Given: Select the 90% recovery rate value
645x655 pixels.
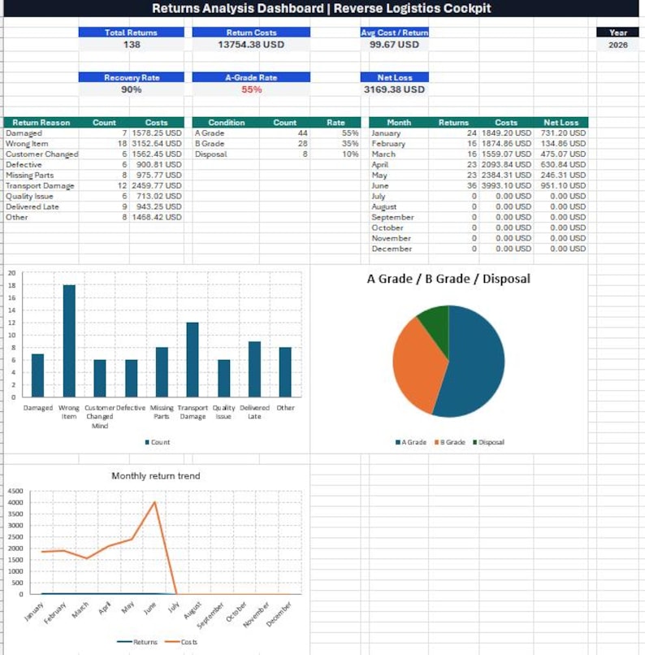Looking at the screenshot, I should click(131, 89).
